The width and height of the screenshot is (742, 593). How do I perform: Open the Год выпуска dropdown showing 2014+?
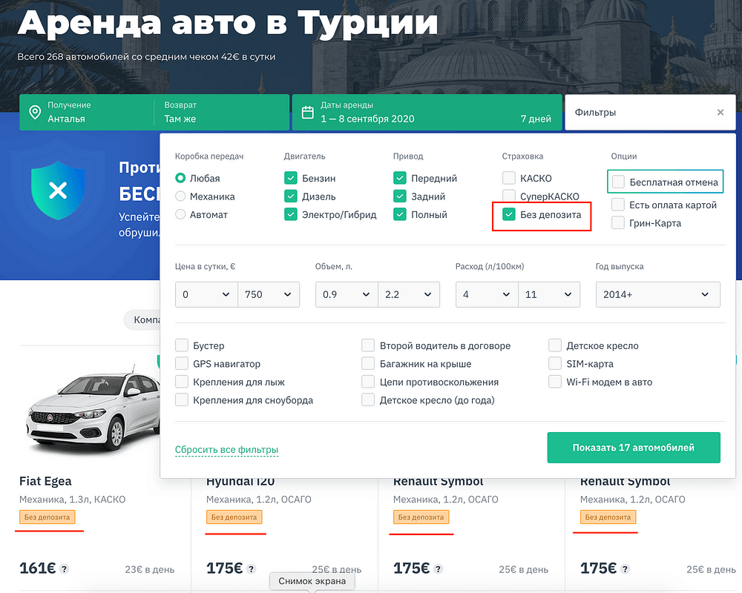[x=657, y=294]
